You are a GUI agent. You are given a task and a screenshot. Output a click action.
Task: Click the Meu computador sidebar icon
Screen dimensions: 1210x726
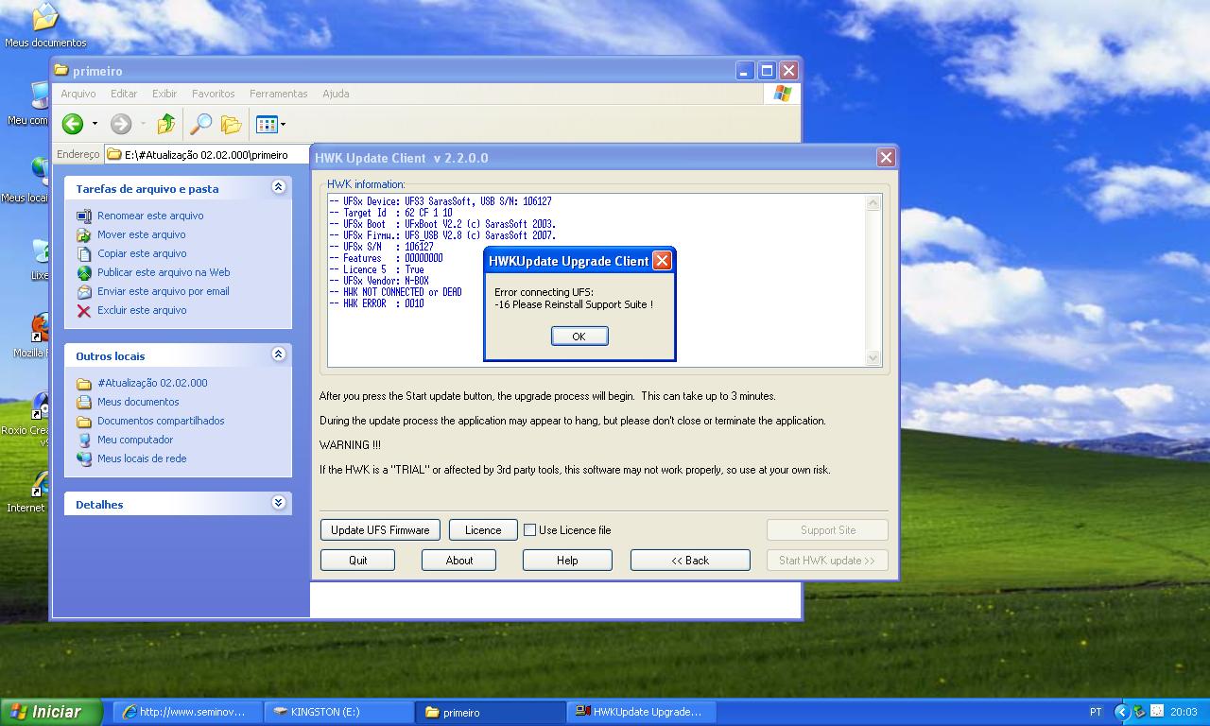click(84, 440)
